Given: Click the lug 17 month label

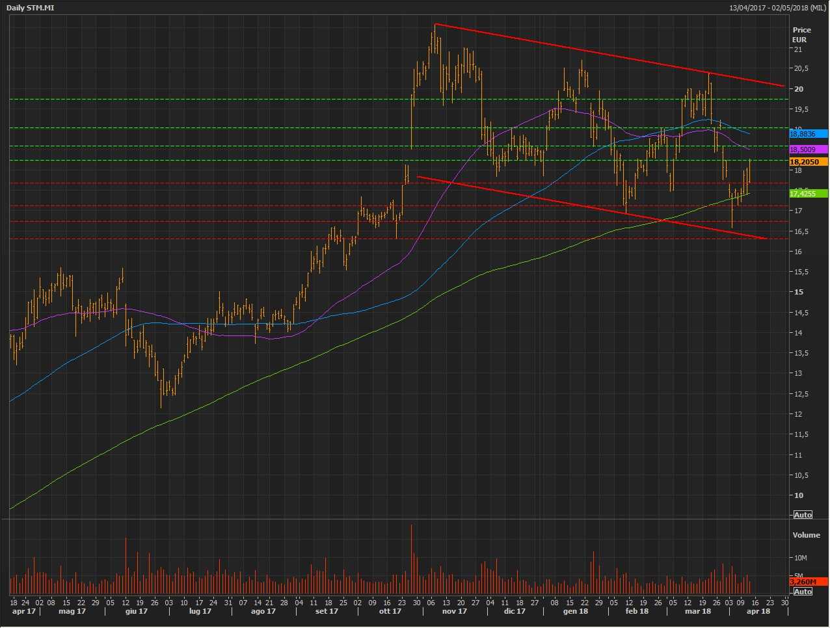Looking at the screenshot, I should click(200, 611).
